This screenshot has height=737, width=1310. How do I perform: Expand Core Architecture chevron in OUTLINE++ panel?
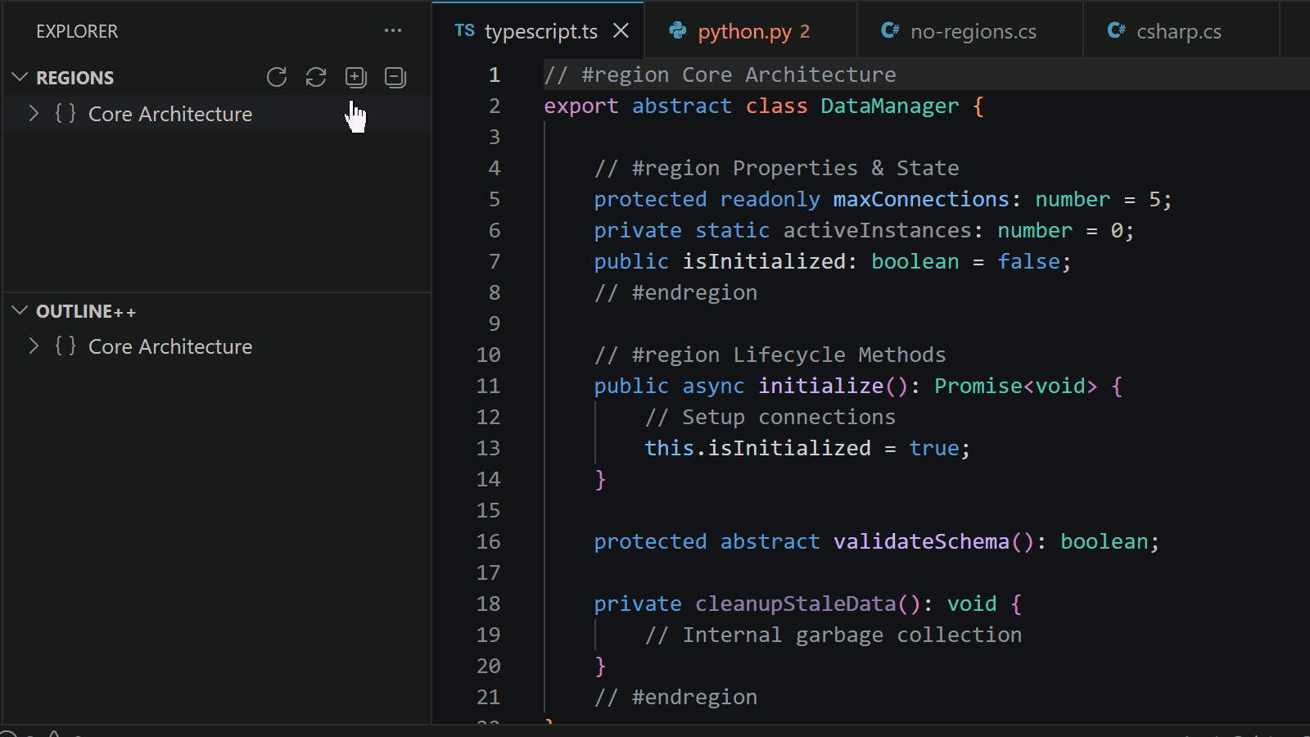click(34, 346)
